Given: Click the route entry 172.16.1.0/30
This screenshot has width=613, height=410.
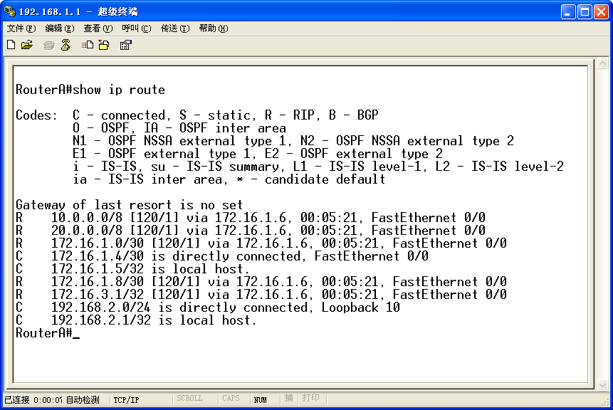Looking at the screenshot, I should pos(261,243).
